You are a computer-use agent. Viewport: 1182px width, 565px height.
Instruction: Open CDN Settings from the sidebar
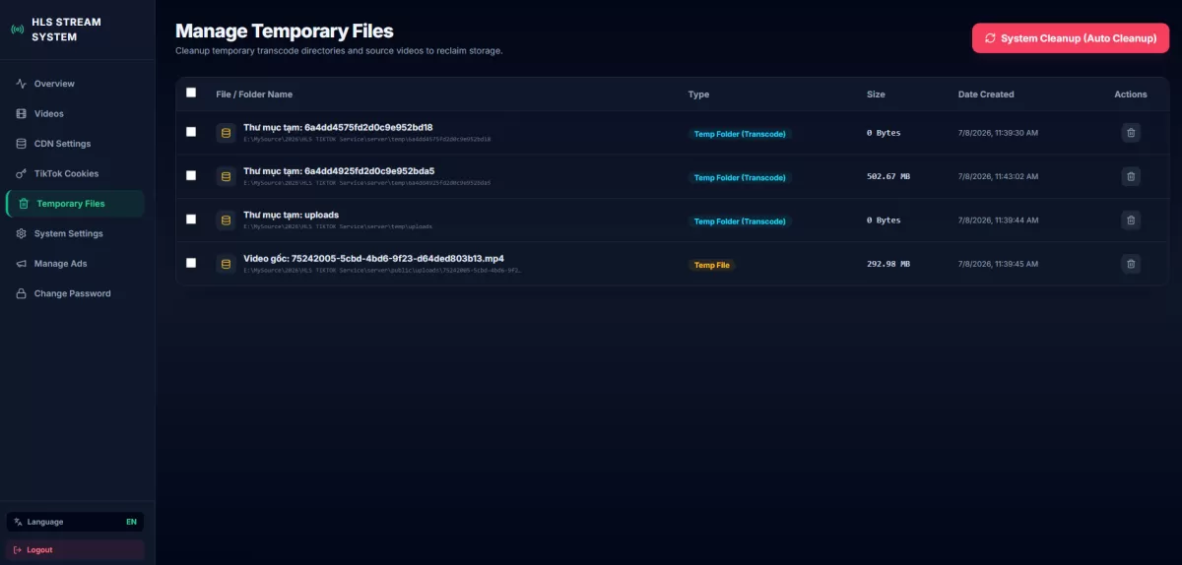(x=75, y=144)
